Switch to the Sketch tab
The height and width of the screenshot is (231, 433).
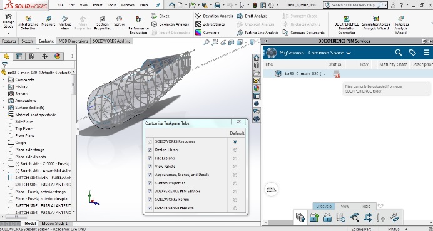click(27, 41)
